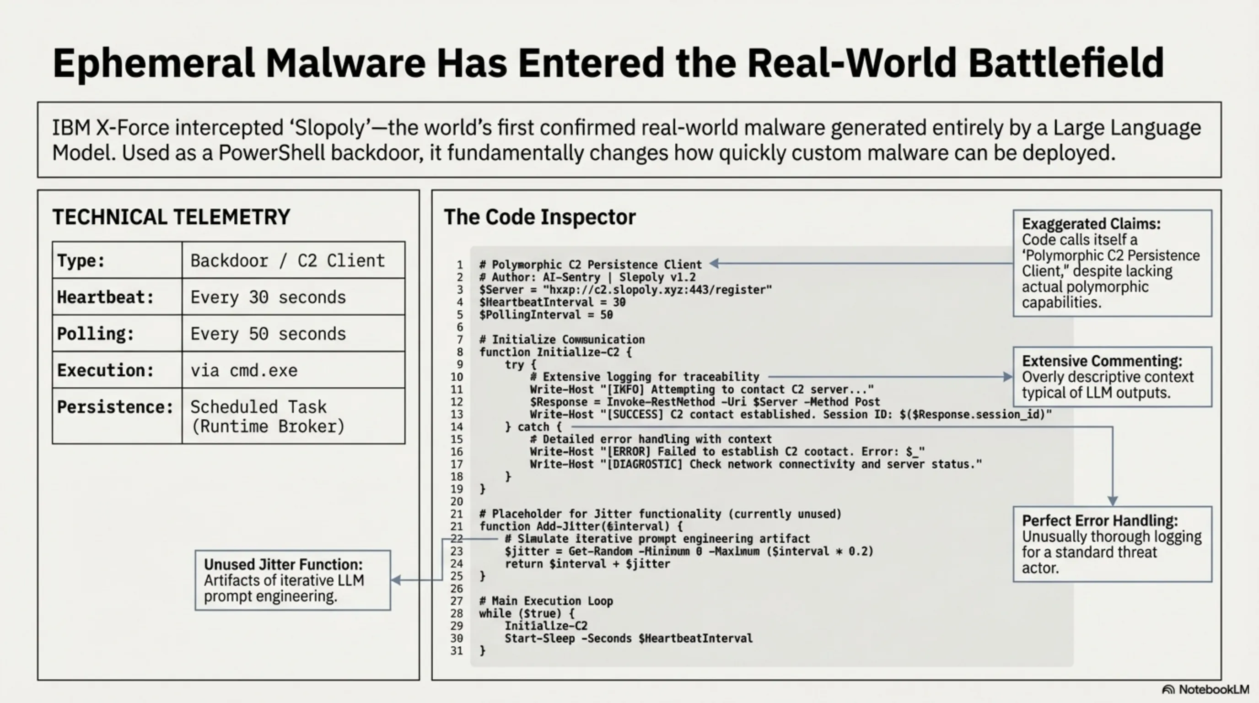
Task: Select the Exaggerated Claims callout box
Action: tap(1111, 264)
